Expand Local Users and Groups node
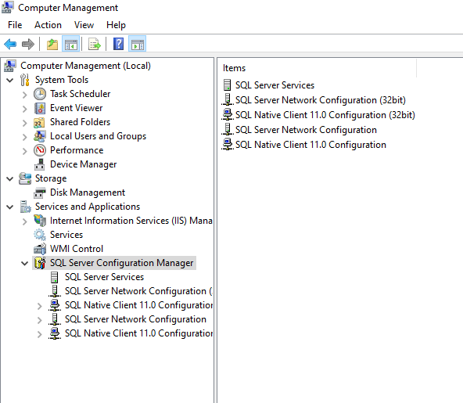Screen dimensions: 463x403 pos(25,137)
